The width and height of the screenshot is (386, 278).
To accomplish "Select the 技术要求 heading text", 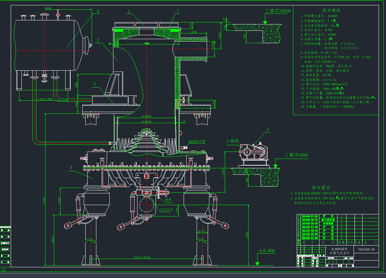I will tap(321, 188).
